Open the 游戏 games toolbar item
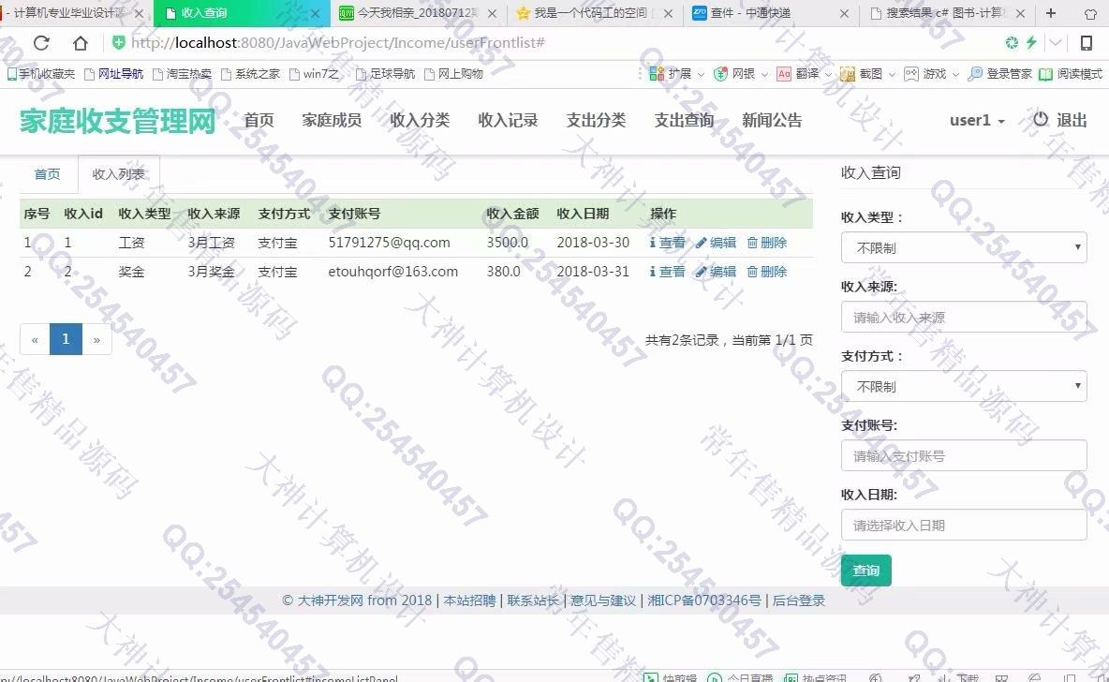Screen dimensions: 1109x682 click(925, 74)
